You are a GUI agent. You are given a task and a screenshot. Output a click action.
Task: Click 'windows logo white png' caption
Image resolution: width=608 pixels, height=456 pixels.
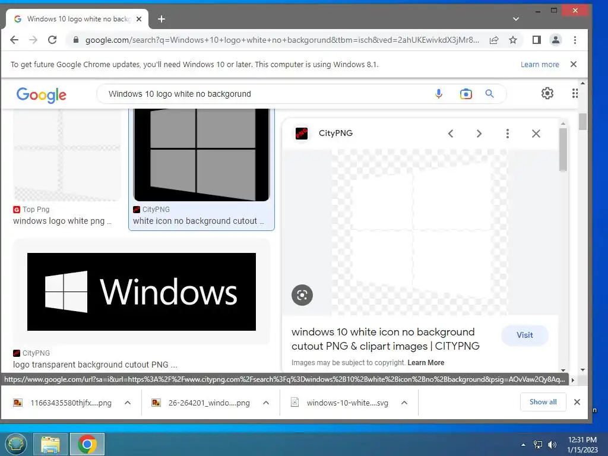[x=62, y=221]
